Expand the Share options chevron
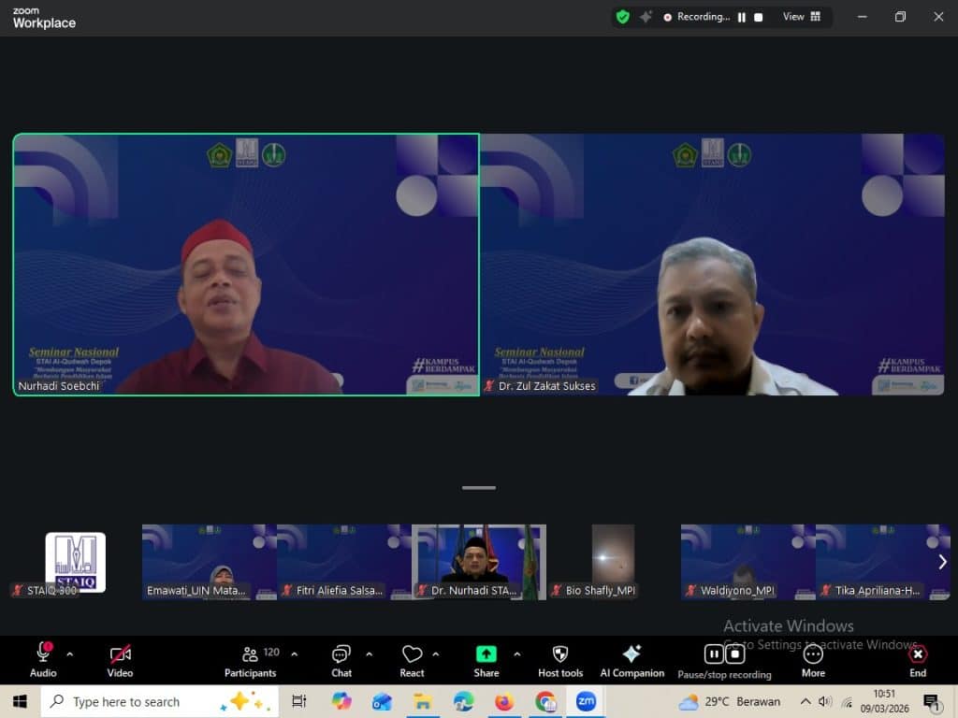 tap(516, 654)
